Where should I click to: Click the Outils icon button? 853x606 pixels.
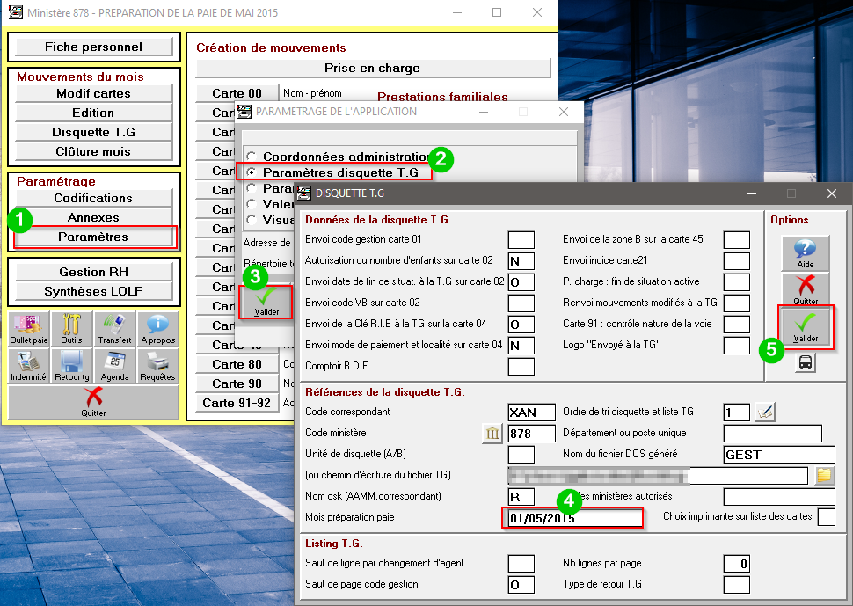[72, 329]
